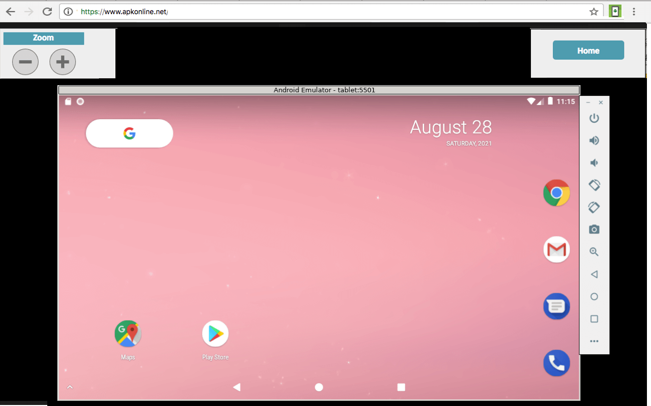
Task: Rotate the emulator screen right
Action: [594, 207]
